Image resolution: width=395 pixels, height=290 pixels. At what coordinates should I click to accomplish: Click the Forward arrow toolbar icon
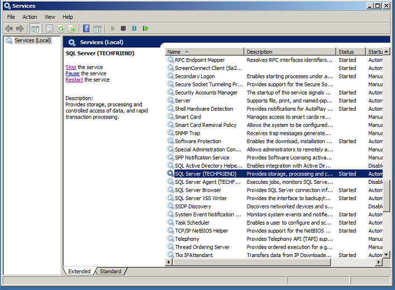(20, 28)
